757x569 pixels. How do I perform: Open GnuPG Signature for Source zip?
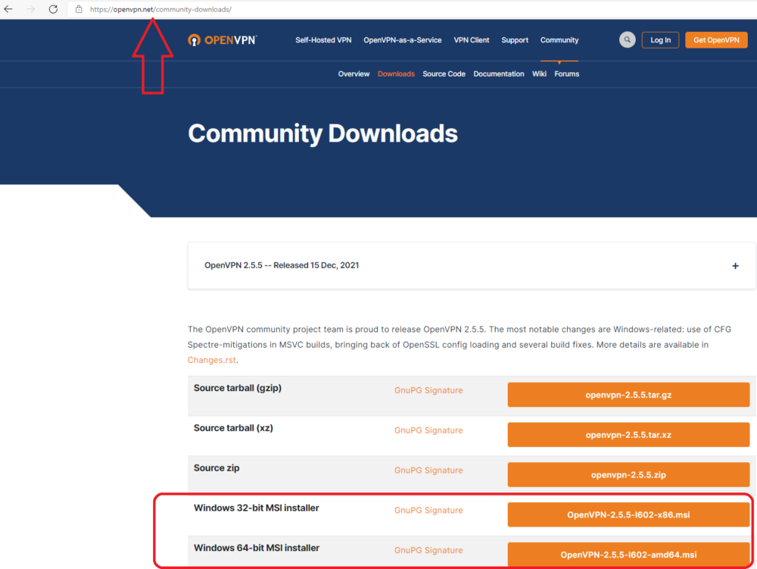coord(428,471)
